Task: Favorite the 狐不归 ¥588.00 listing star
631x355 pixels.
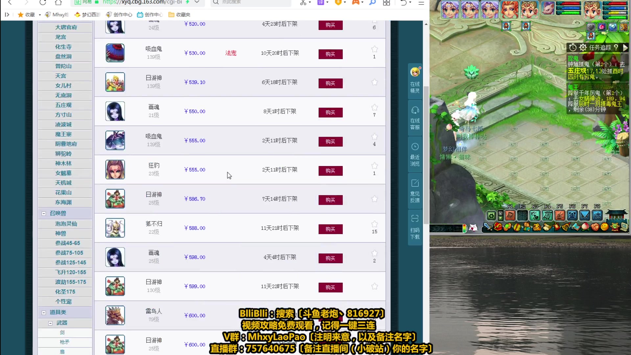Action: (x=374, y=224)
